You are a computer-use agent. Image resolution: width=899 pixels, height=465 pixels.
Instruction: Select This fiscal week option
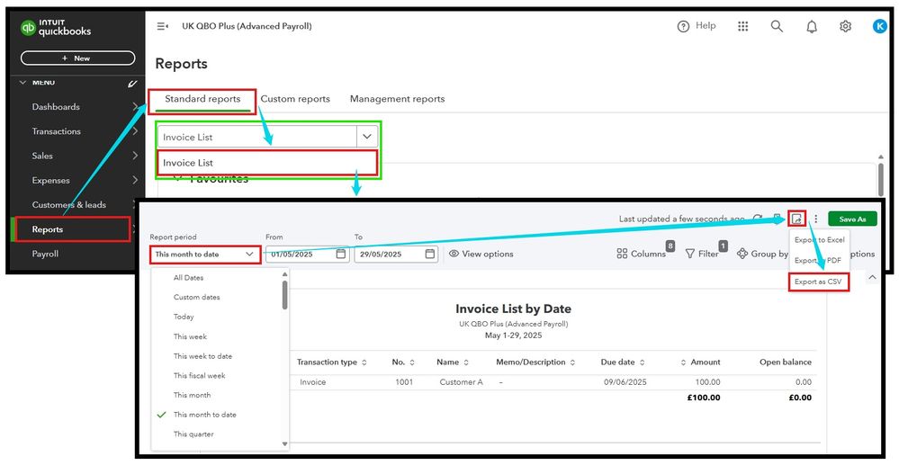coord(200,376)
